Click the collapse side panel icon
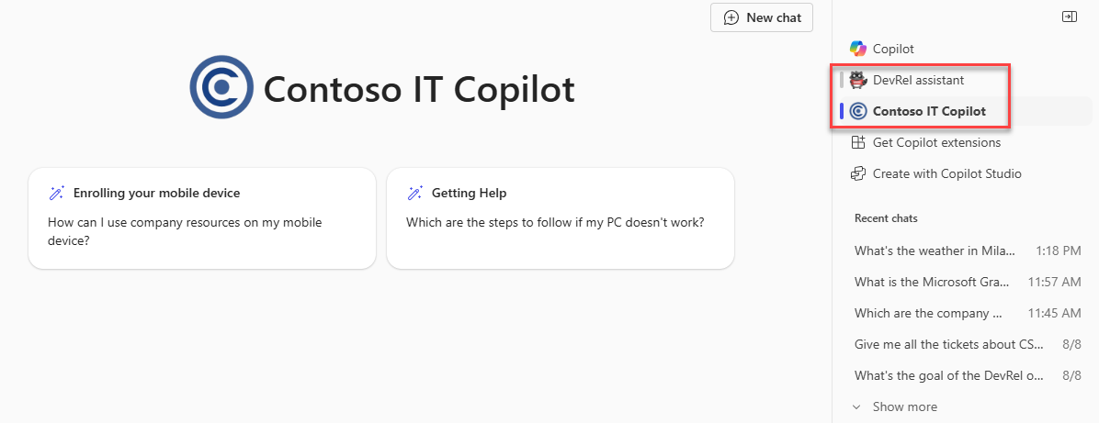Image resolution: width=1099 pixels, height=423 pixels. 1069,17
